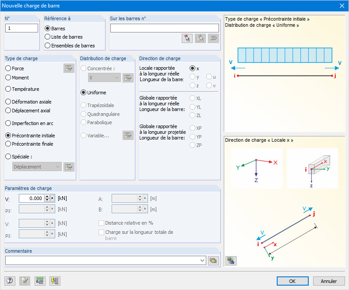Click the pick bars graphically icon
349x290 pixels.
[x=187, y=38]
